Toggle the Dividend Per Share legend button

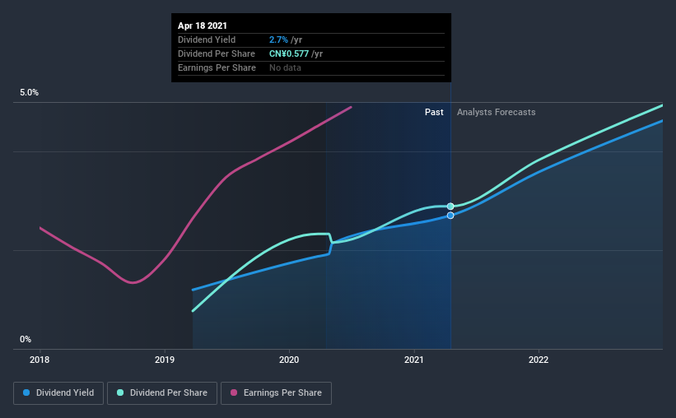[x=162, y=393]
